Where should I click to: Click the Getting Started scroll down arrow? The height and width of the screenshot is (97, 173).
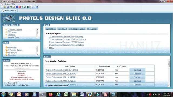pyautogui.click(x=37, y=37)
